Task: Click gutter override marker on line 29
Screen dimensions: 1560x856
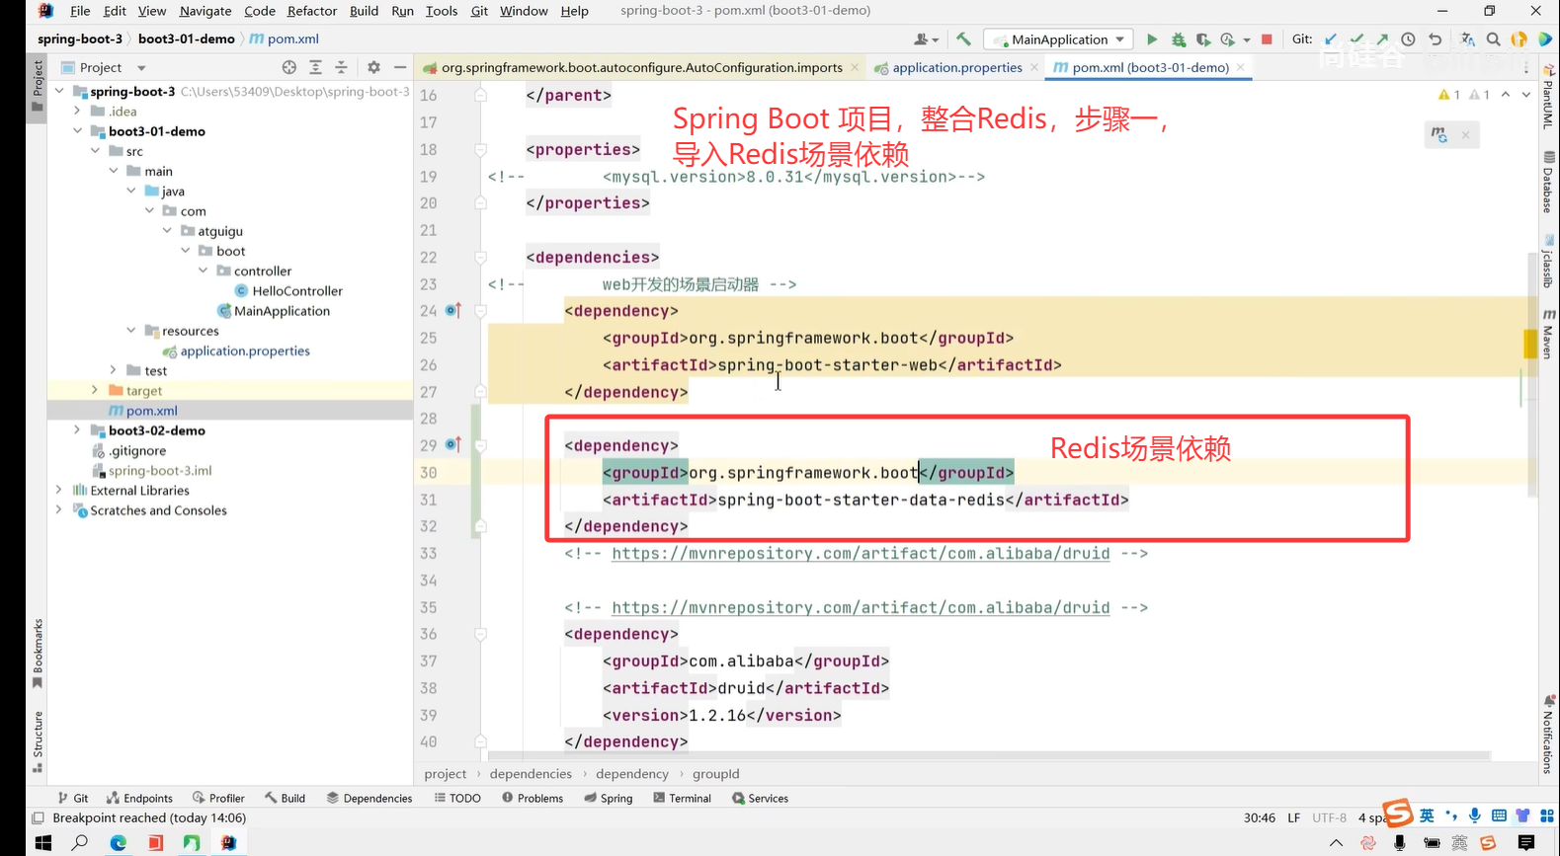Action: tap(452, 445)
